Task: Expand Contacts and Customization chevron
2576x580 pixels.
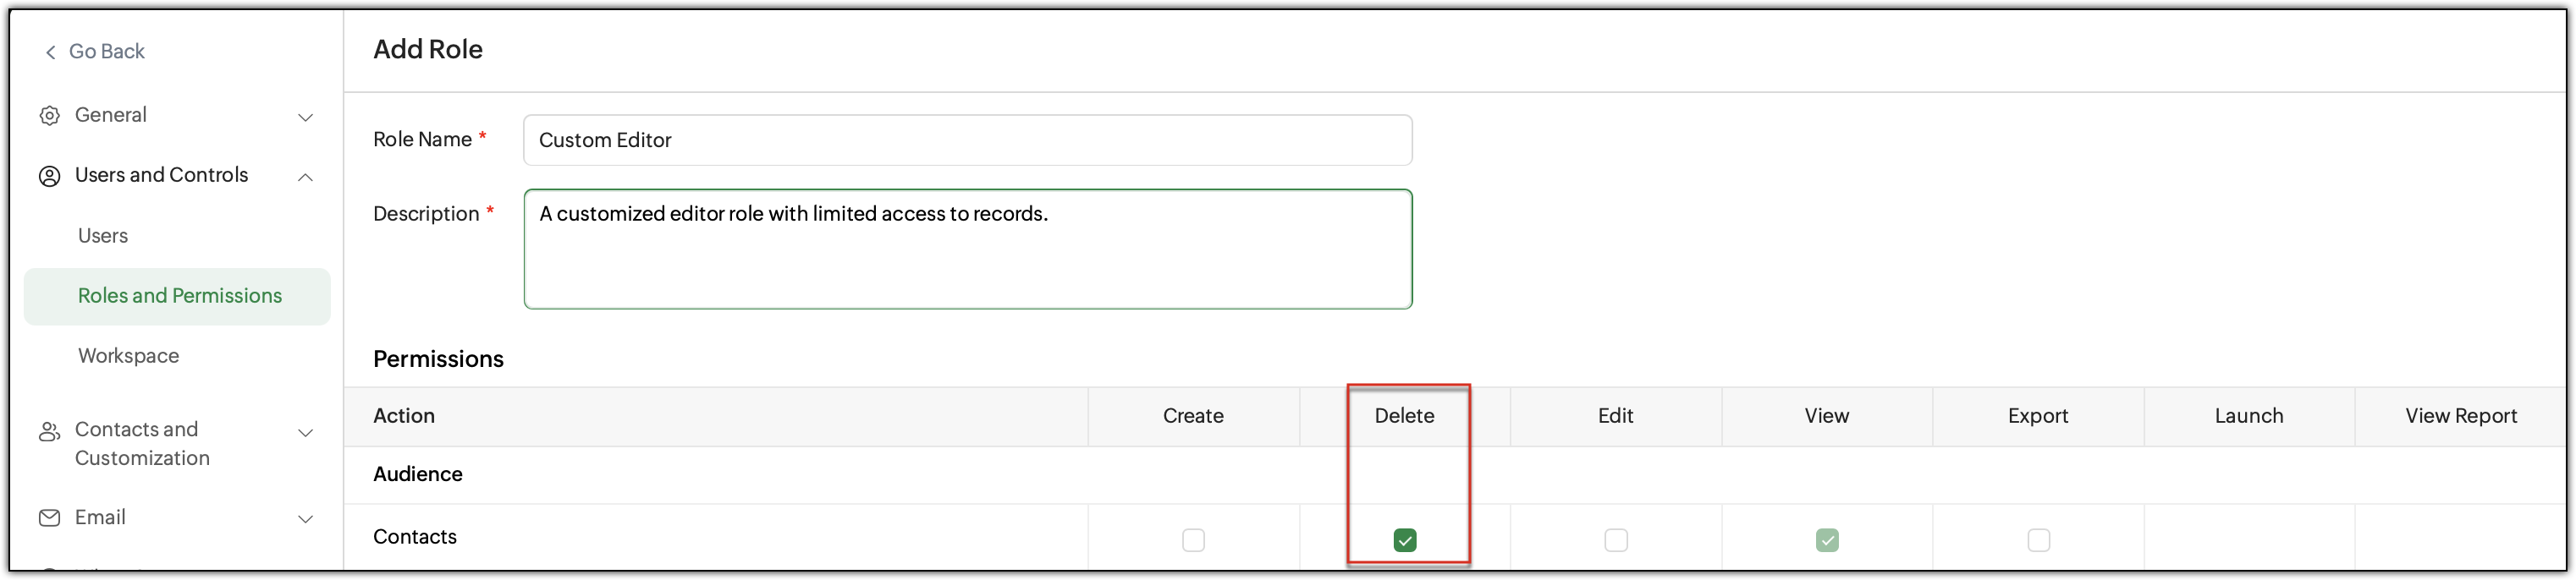Action: (x=306, y=433)
